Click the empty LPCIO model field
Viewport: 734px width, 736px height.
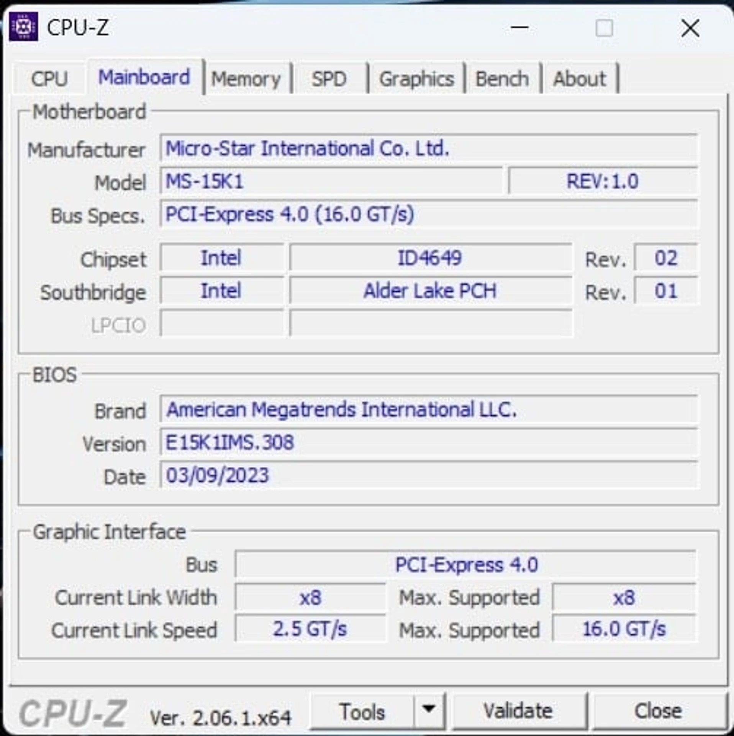(x=431, y=324)
